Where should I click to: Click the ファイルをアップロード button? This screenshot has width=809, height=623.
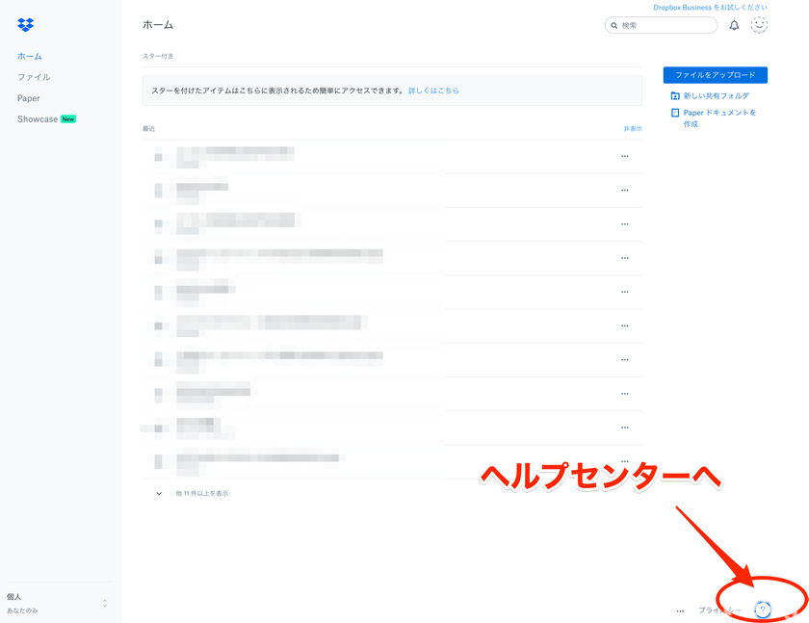tap(715, 75)
